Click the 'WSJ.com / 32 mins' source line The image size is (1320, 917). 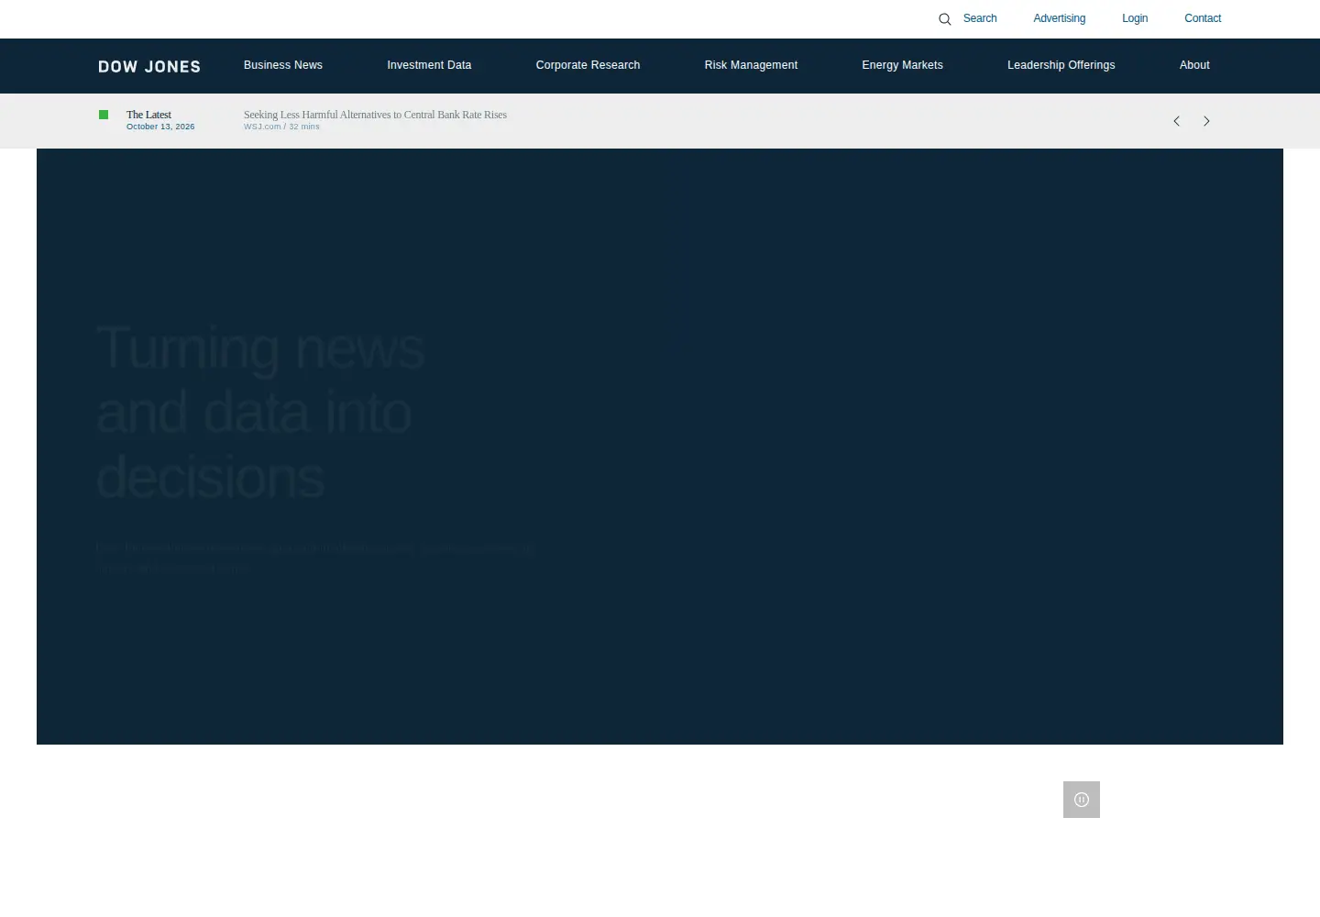click(x=281, y=127)
